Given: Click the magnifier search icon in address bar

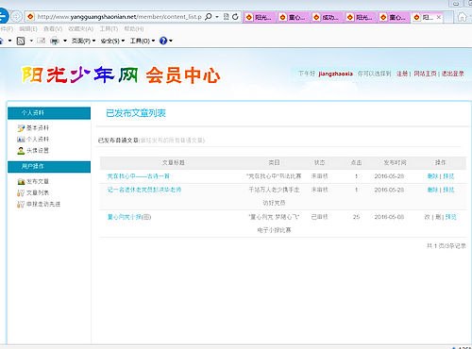Looking at the screenshot, I should pyautogui.click(x=208, y=17).
